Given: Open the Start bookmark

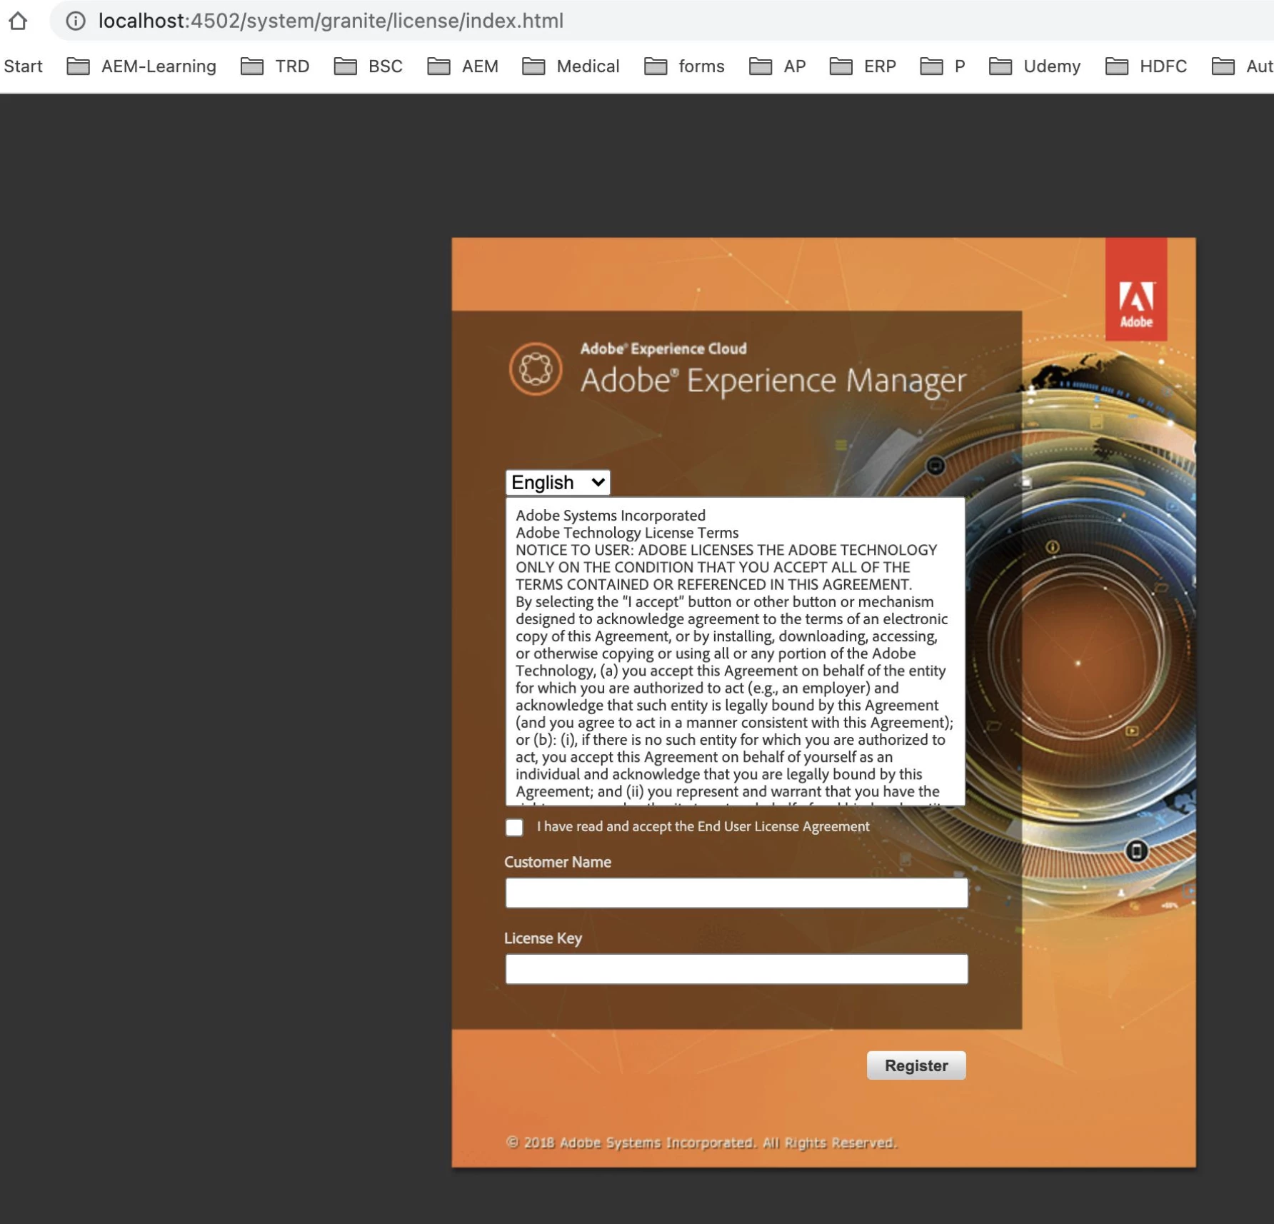Looking at the screenshot, I should [23, 66].
